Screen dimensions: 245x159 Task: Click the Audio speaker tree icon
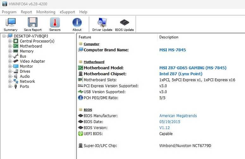pos(15,76)
